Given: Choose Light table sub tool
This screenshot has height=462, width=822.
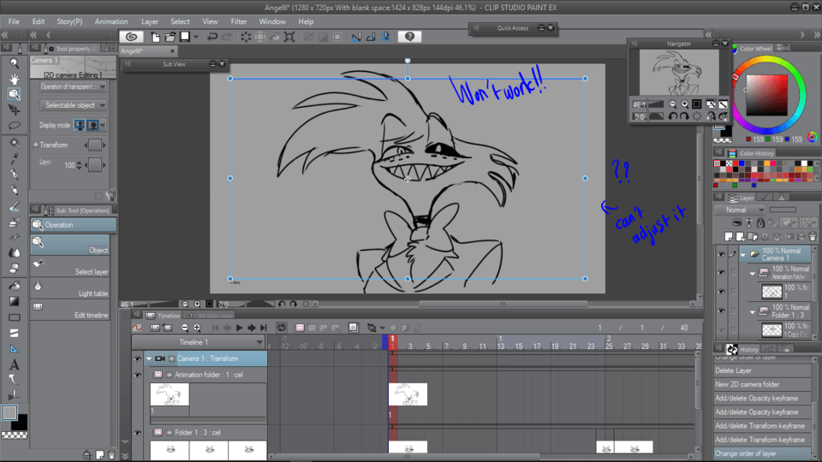Looking at the screenshot, I should tap(70, 288).
